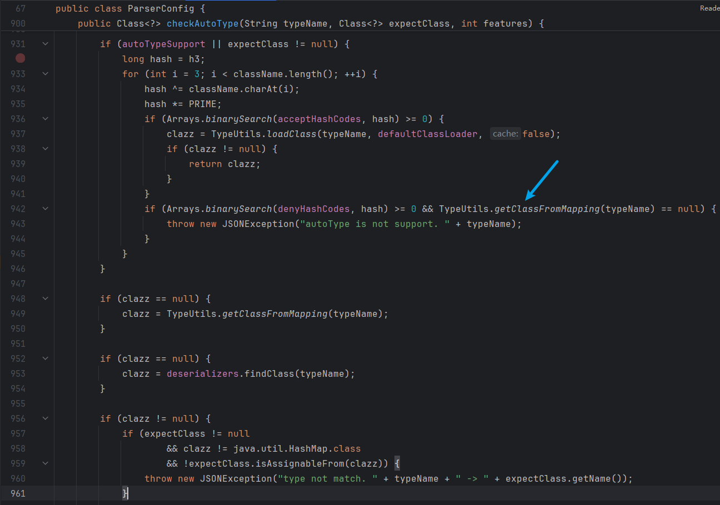
Task: Collapse the if block at line 931
Action: tap(45, 43)
